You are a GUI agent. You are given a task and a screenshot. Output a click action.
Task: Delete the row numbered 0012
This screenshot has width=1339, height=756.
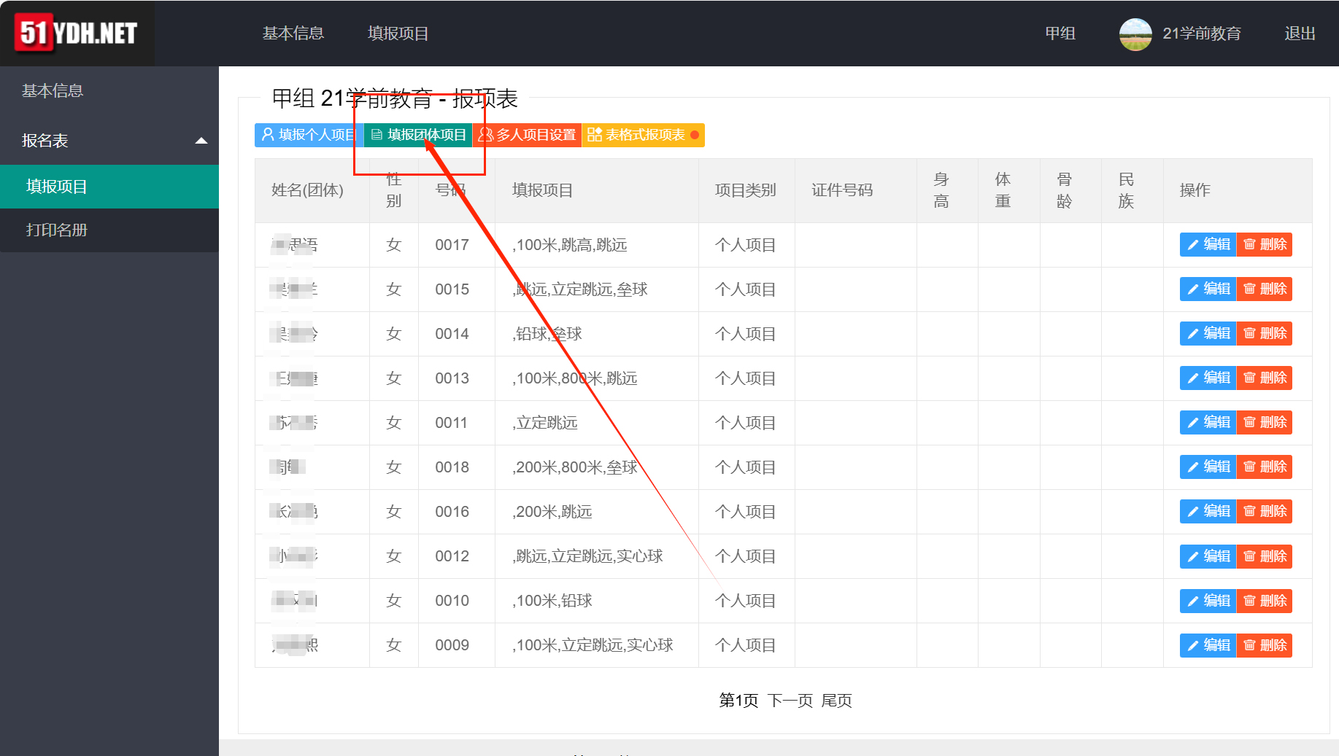pos(1265,556)
